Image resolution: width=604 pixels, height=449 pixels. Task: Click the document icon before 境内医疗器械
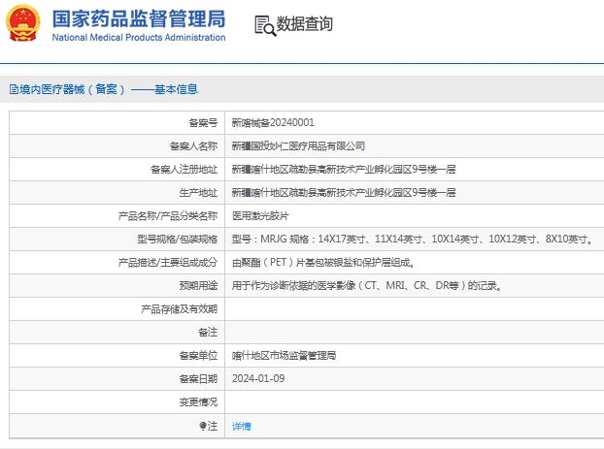pyautogui.click(x=14, y=89)
